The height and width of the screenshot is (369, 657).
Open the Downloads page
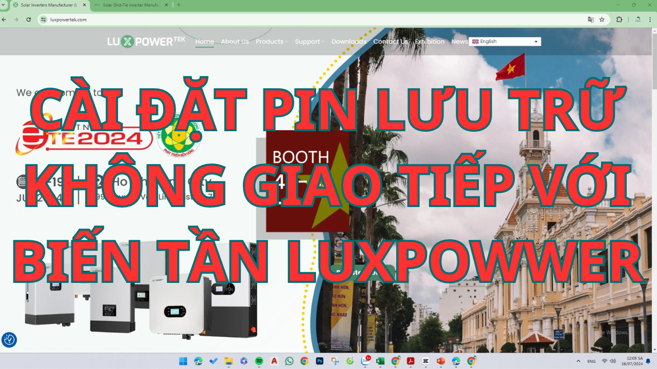349,42
